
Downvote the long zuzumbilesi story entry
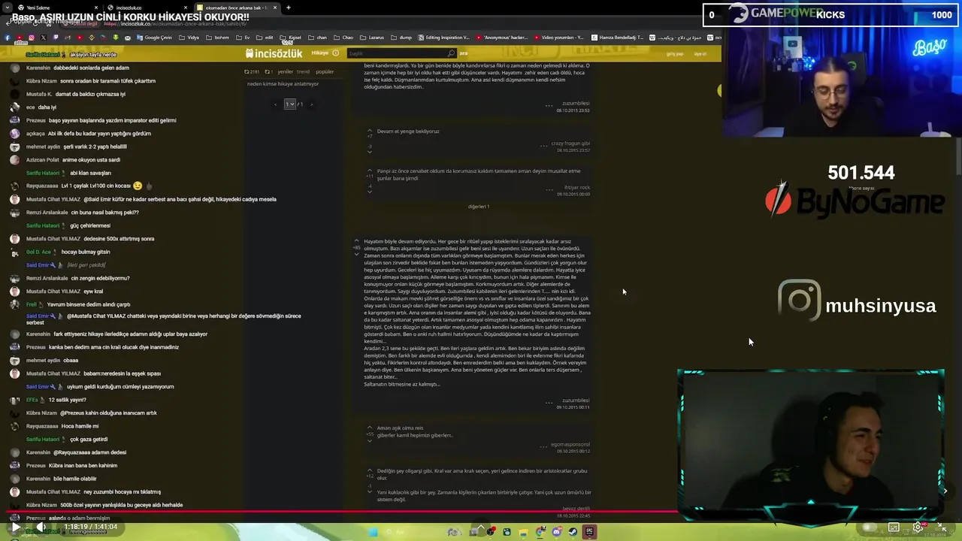coord(357,254)
